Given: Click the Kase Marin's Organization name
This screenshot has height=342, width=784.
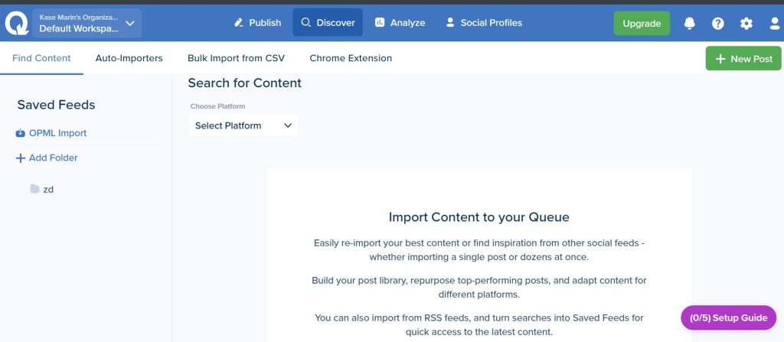Looking at the screenshot, I should [79, 17].
